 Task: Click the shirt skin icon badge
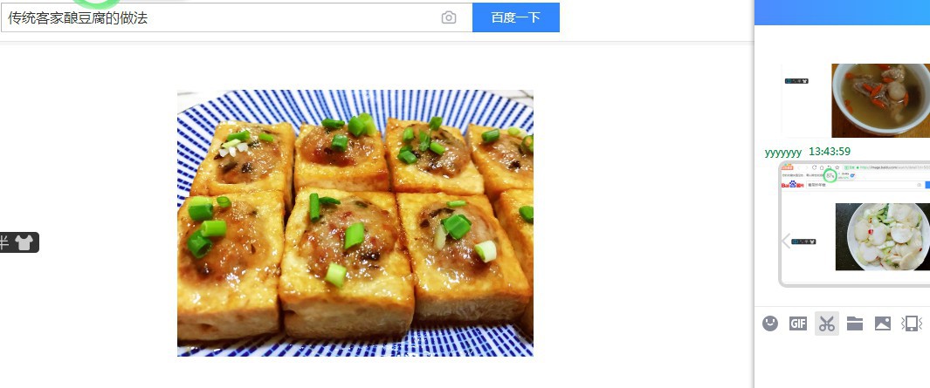[x=23, y=242]
